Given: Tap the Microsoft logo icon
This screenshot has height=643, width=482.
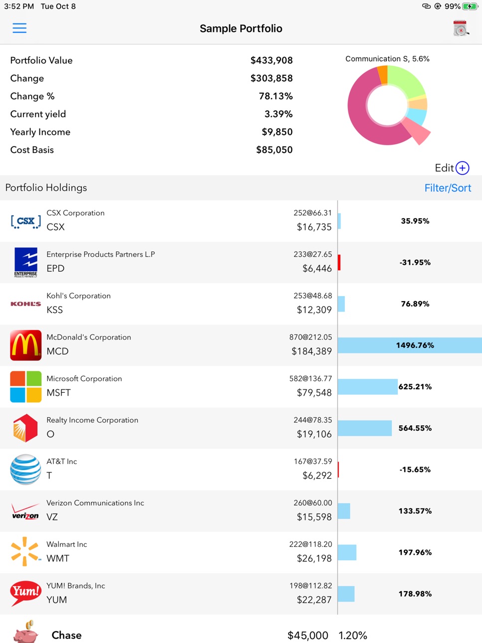Looking at the screenshot, I should pyautogui.click(x=26, y=386).
